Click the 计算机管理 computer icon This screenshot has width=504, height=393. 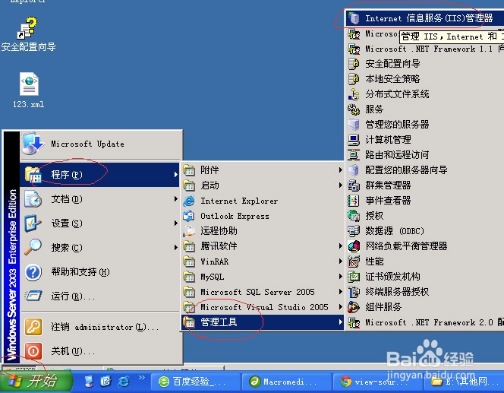(354, 140)
